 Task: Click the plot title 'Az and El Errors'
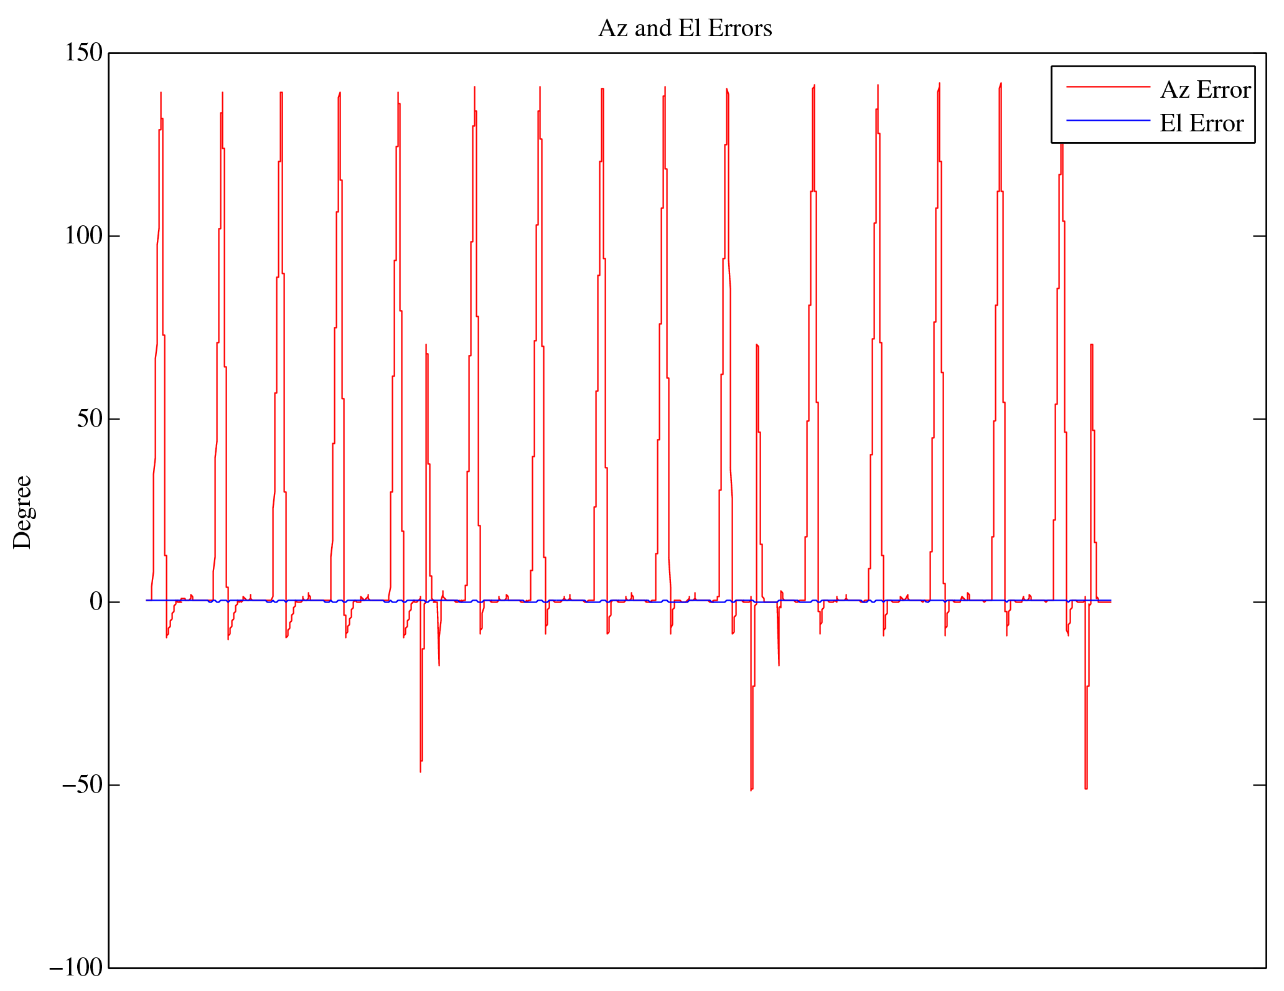685,29
